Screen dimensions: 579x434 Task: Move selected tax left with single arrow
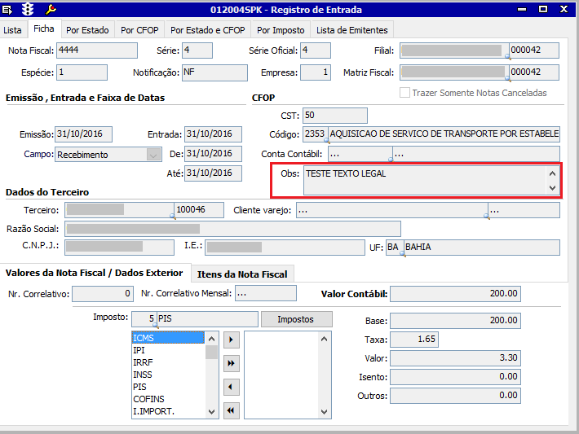[232, 387]
